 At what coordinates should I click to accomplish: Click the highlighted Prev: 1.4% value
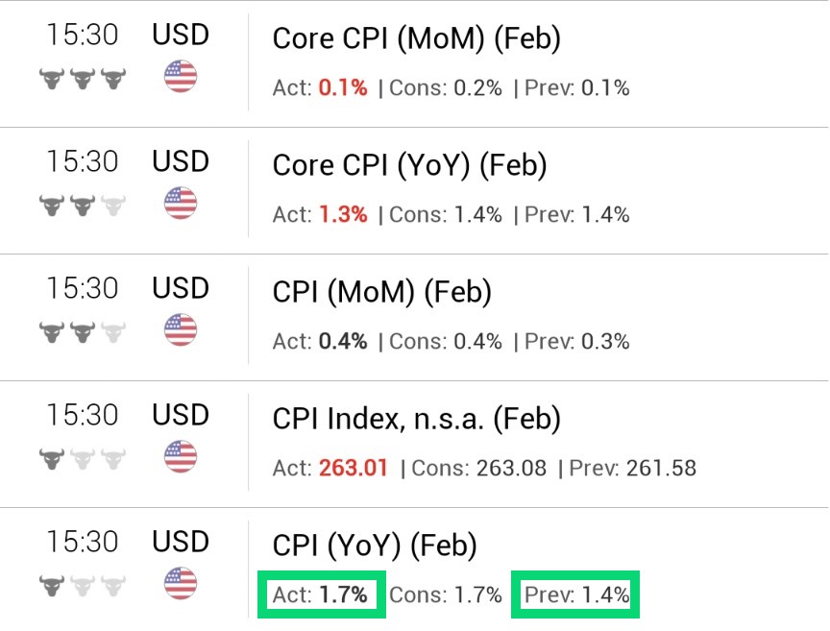click(x=574, y=594)
